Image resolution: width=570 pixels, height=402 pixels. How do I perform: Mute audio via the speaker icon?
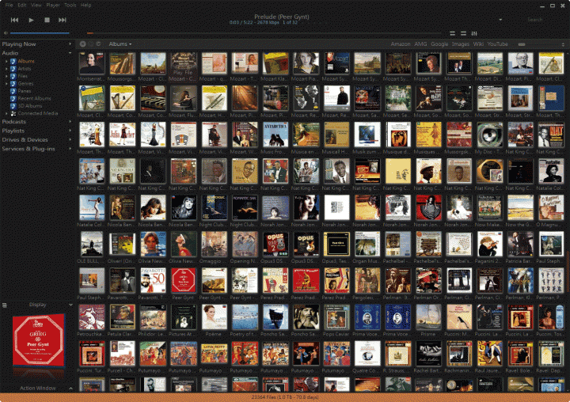click(x=6, y=33)
